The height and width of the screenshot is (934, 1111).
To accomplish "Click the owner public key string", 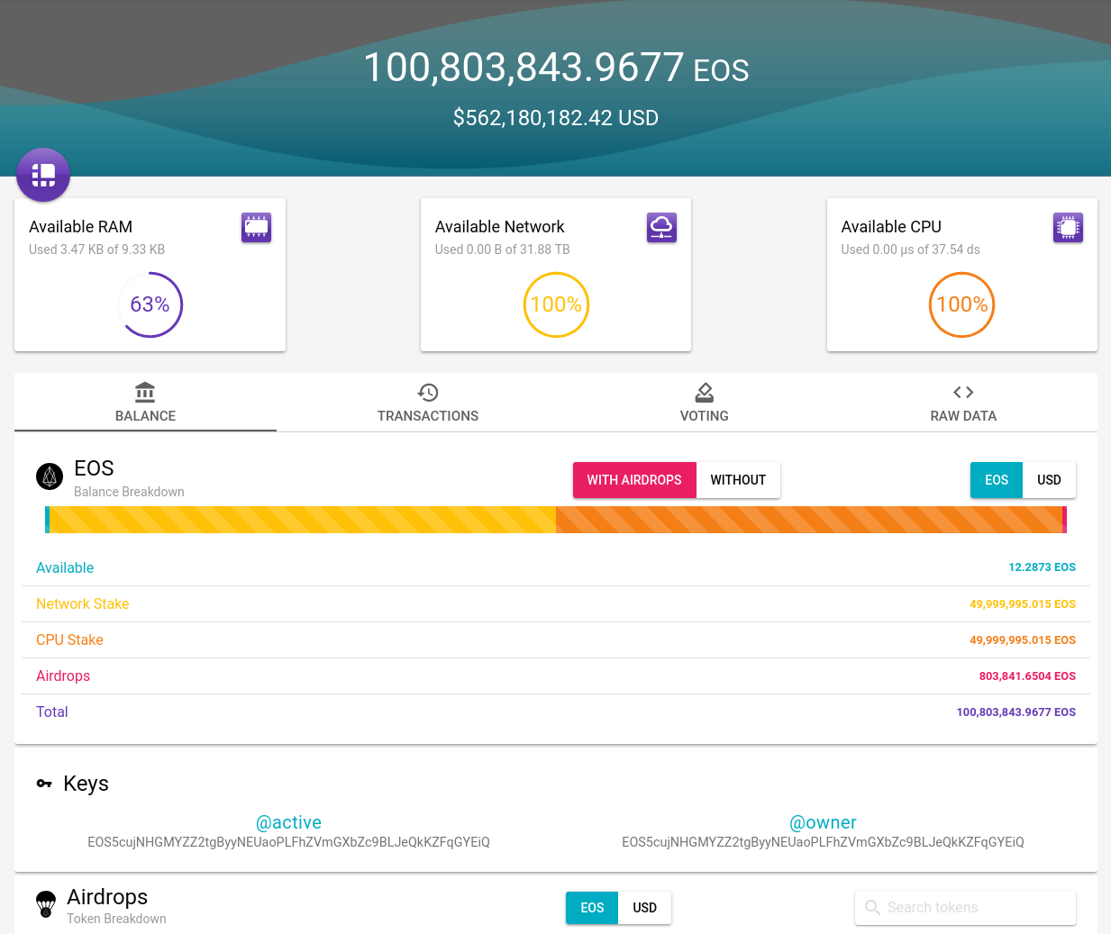I will pyautogui.click(x=823, y=842).
